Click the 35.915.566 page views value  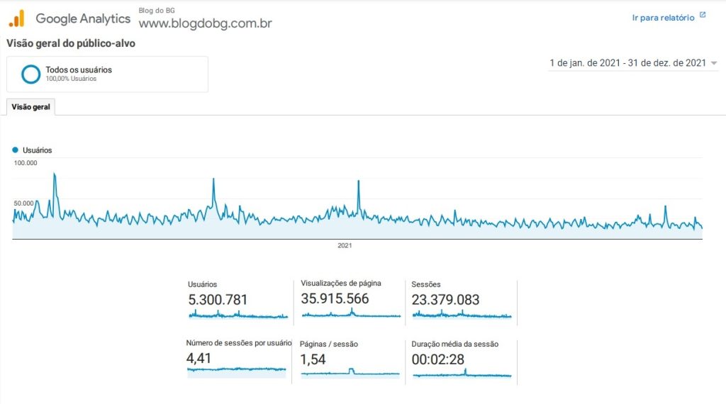pyautogui.click(x=335, y=298)
